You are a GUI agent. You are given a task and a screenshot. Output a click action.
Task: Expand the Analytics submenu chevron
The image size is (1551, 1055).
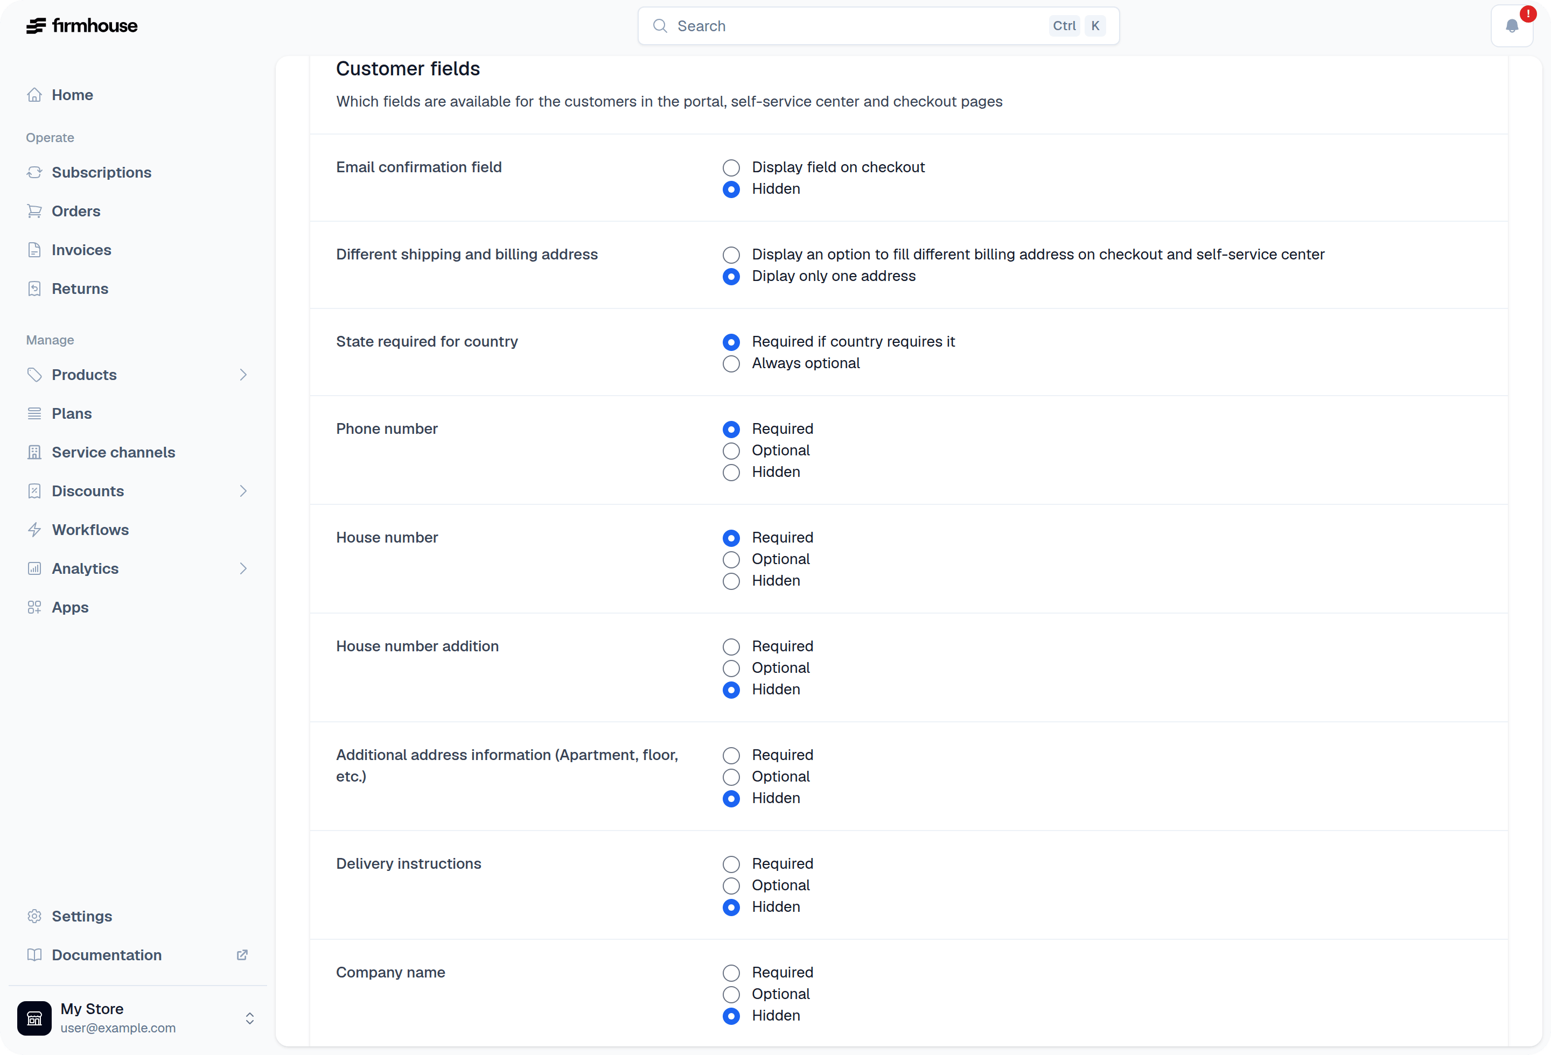243,568
